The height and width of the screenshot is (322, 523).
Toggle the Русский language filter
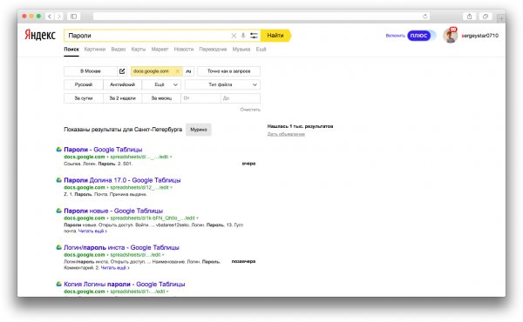point(84,84)
